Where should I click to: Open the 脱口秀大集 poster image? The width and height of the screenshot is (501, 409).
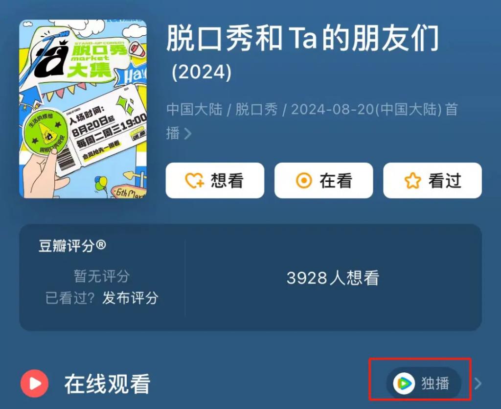(83, 109)
